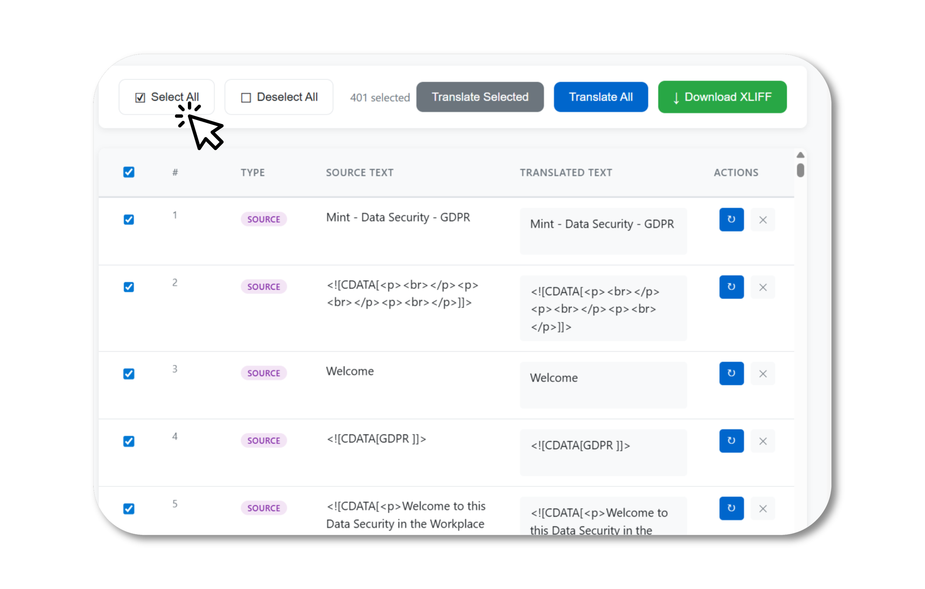This screenshot has height=589, width=925.
Task: Click the retranslate icon for row 2
Action: coord(731,287)
